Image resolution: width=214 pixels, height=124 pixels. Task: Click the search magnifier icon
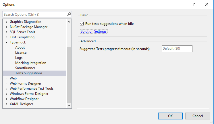click(69, 14)
